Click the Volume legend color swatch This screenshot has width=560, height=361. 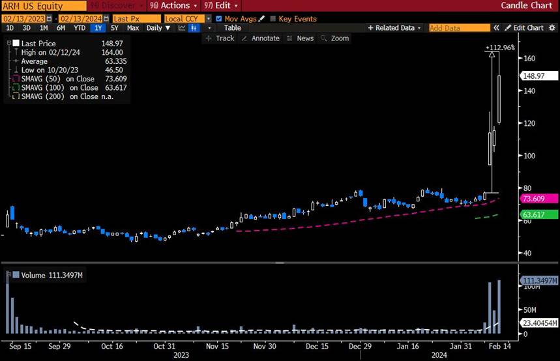[16, 274]
